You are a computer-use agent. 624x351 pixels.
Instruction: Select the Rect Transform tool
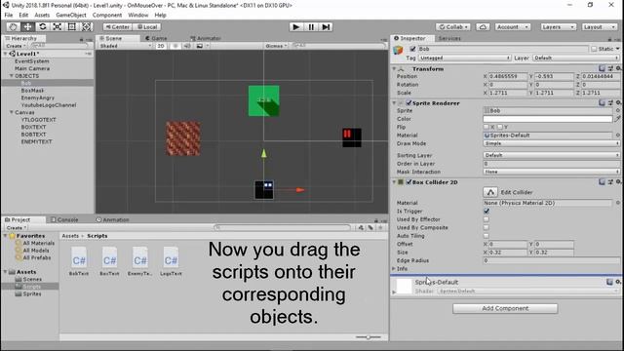(71, 26)
